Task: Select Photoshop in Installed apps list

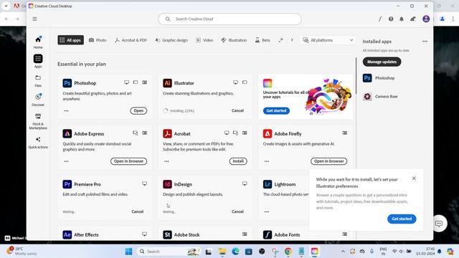Action: [x=379, y=78]
